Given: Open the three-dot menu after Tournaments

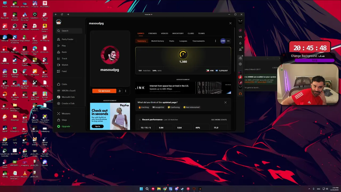Looking at the screenshot, I should (x=216, y=41).
